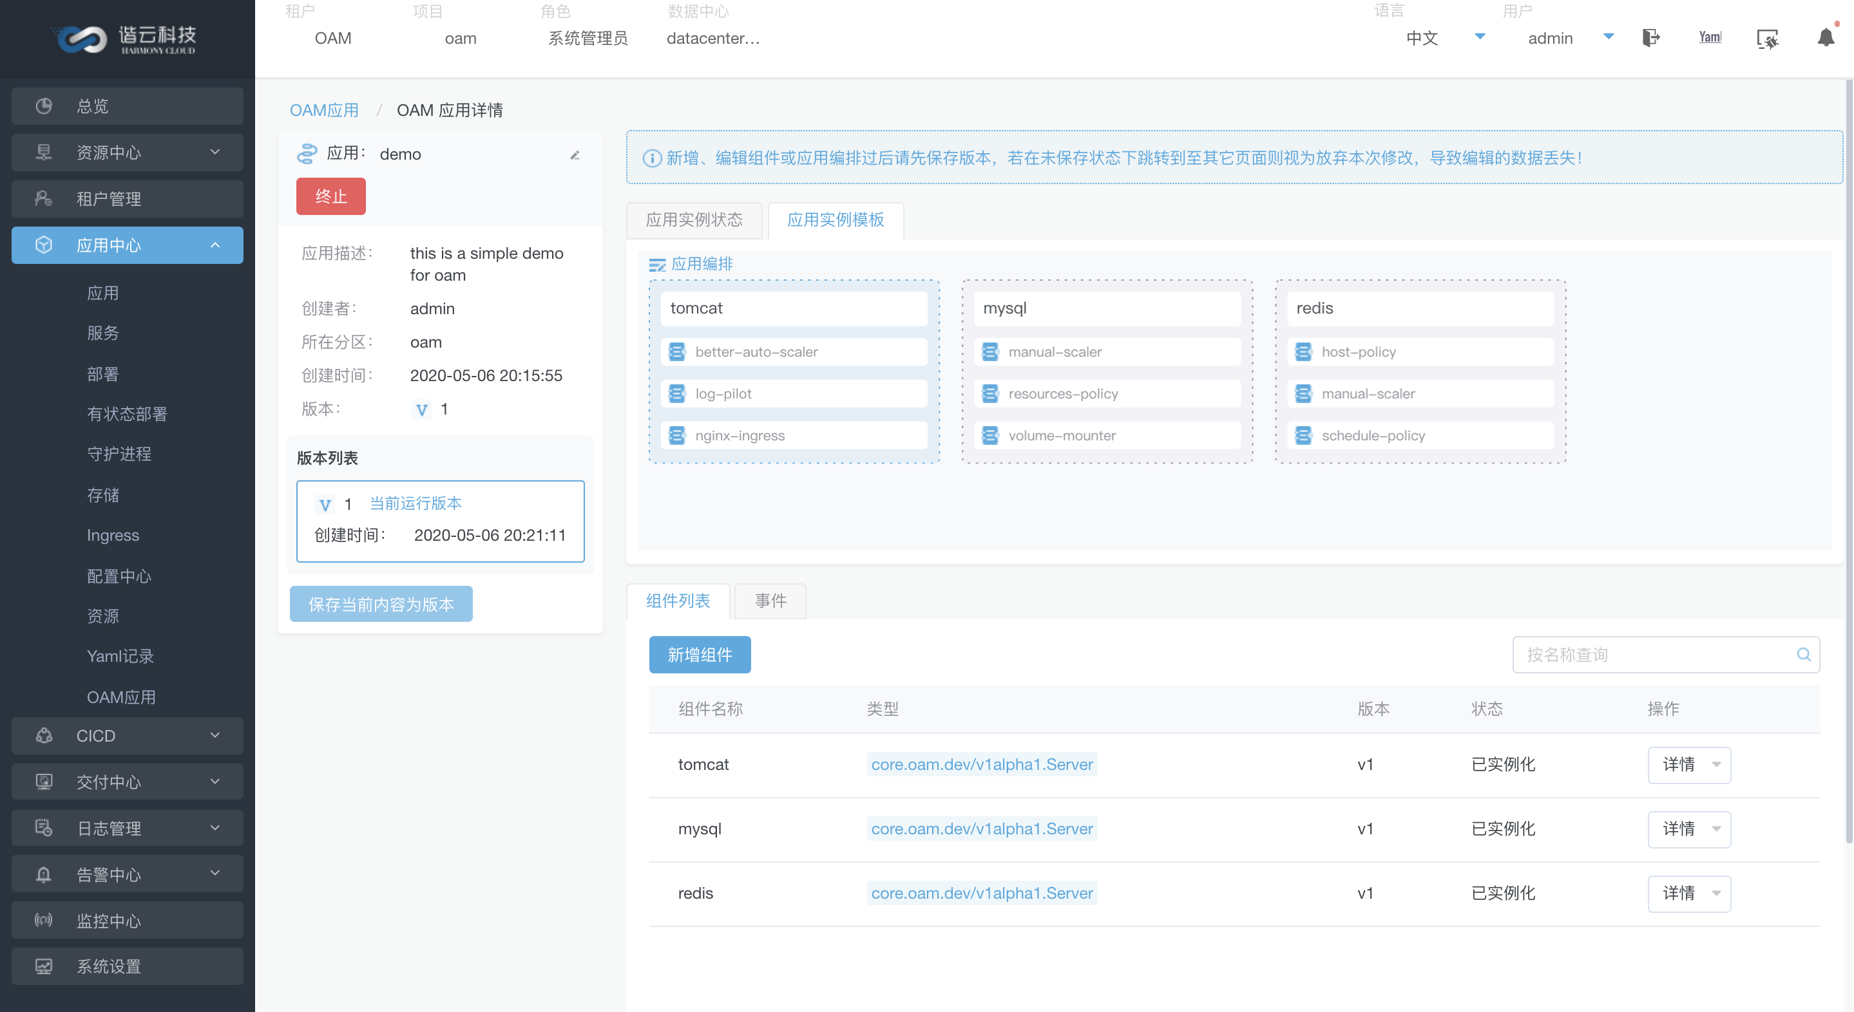Click the 资源中心 sidebar icon

click(43, 151)
